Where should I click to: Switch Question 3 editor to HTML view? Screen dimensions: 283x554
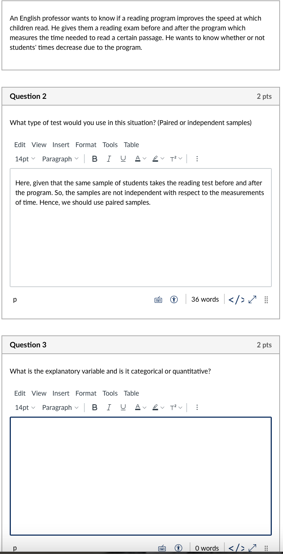(x=237, y=548)
